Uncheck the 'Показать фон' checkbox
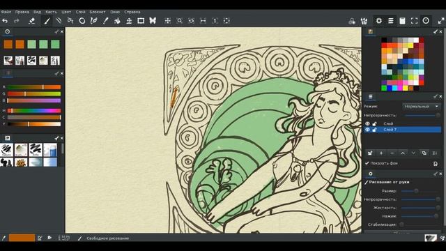 (x=367, y=163)
